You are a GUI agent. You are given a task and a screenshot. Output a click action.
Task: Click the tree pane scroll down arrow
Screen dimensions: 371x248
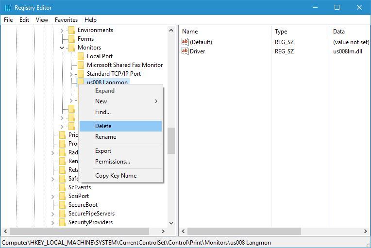click(171, 223)
